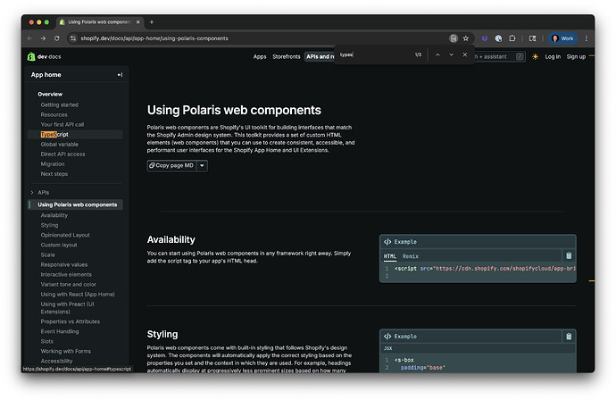The height and width of the screenshot is (400, 616).
Task: Jump to Accessibility in sidebar
Action: click(x=56, y=361)
